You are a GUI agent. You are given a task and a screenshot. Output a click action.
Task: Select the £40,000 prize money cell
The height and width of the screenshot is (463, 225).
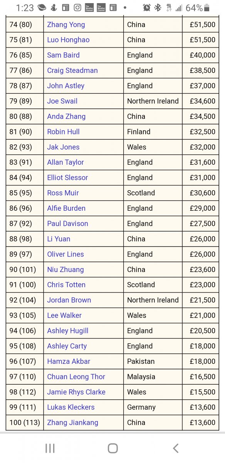pyautogui.click(x=201, y=55)
